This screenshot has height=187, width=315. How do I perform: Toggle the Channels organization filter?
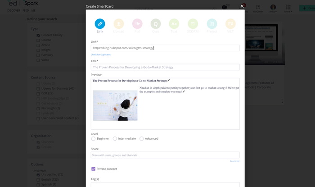coord(38,142)
